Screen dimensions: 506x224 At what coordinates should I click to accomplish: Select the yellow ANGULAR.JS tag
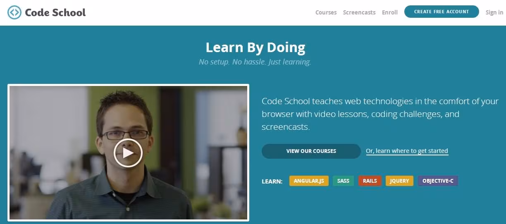tap(309, 181)
